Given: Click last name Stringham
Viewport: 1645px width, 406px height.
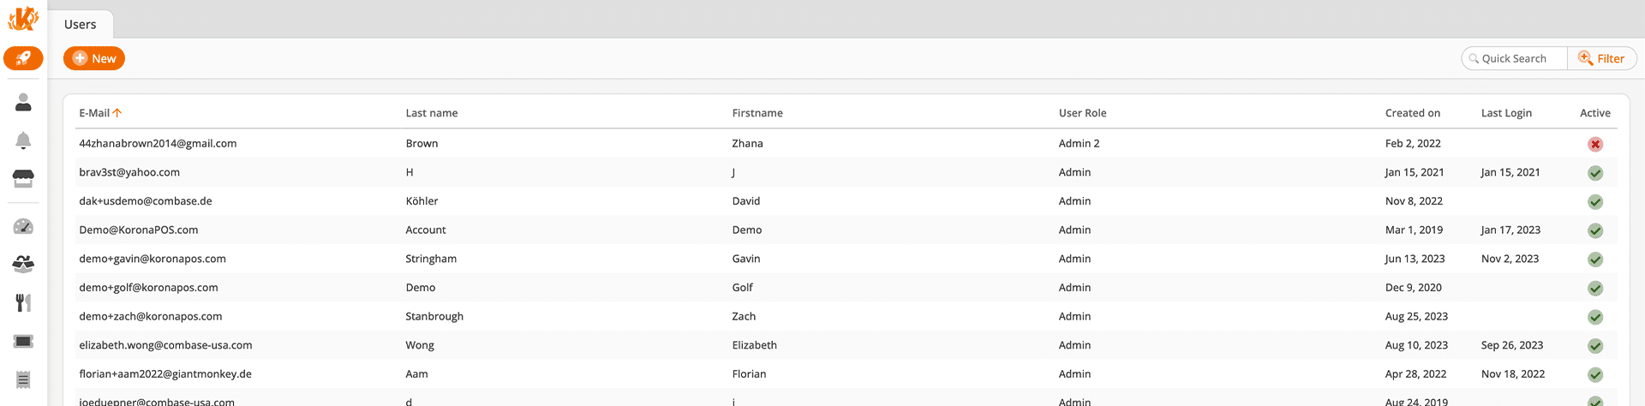Looking at the screenshot, I should click(431, 259).
